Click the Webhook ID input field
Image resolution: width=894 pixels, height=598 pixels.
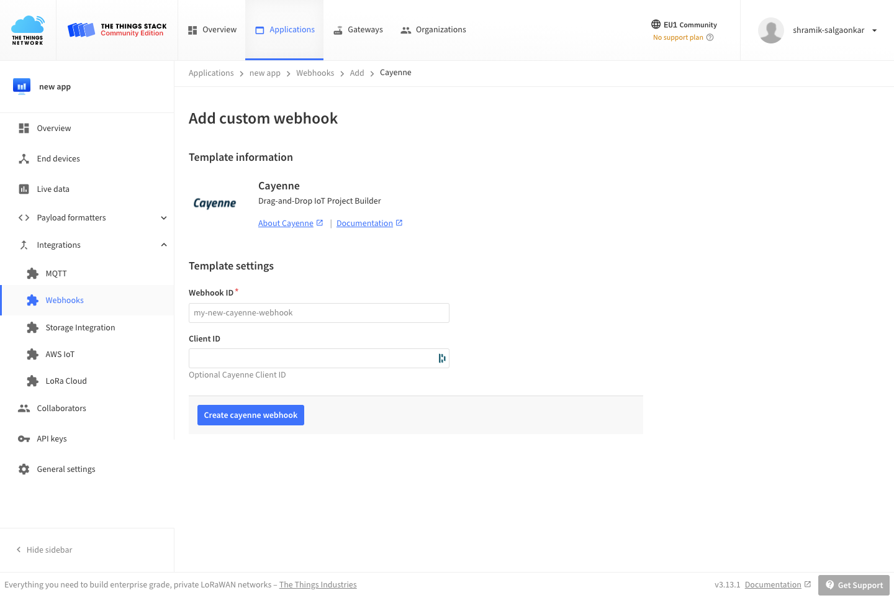pyautogui.click(x=319, y=313)
